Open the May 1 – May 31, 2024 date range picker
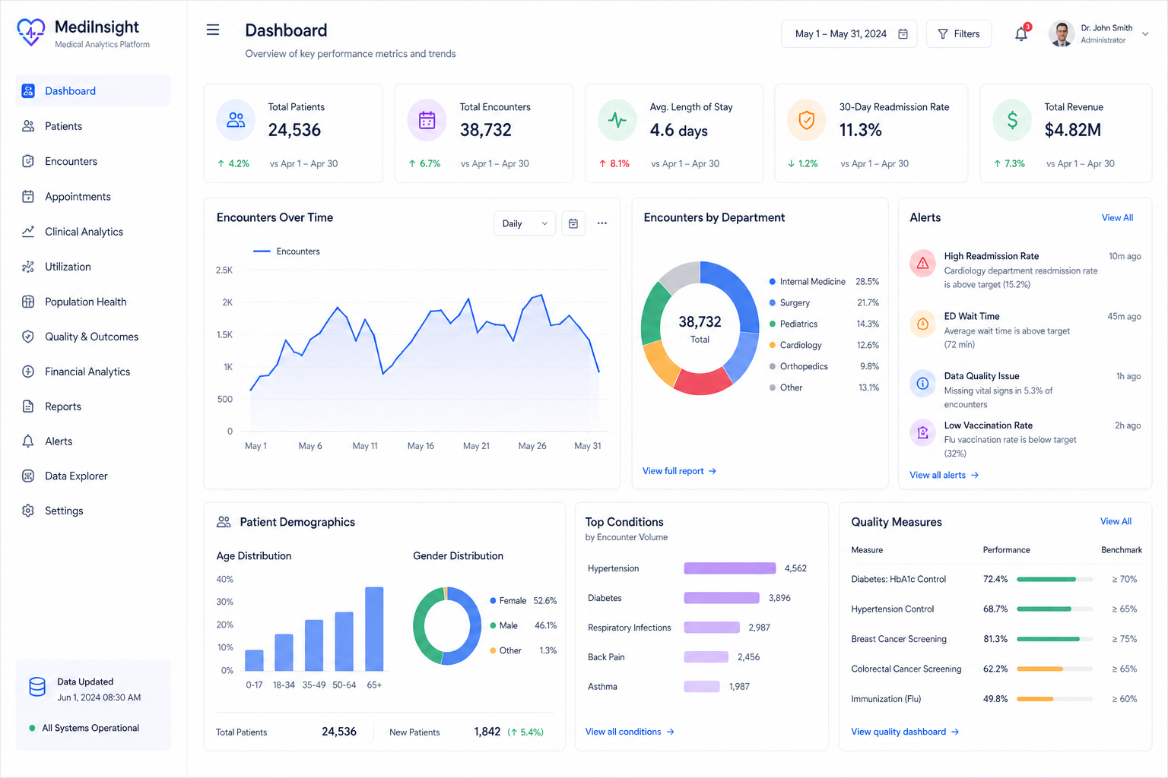 pos(849,33)
